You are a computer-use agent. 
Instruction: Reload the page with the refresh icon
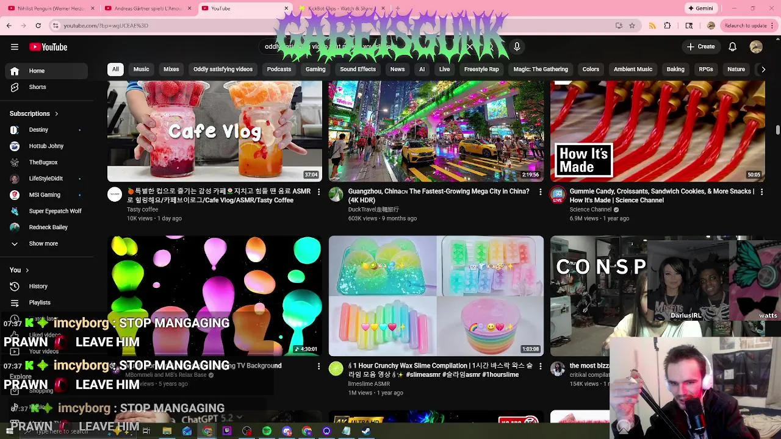click(x=38, y=26)
